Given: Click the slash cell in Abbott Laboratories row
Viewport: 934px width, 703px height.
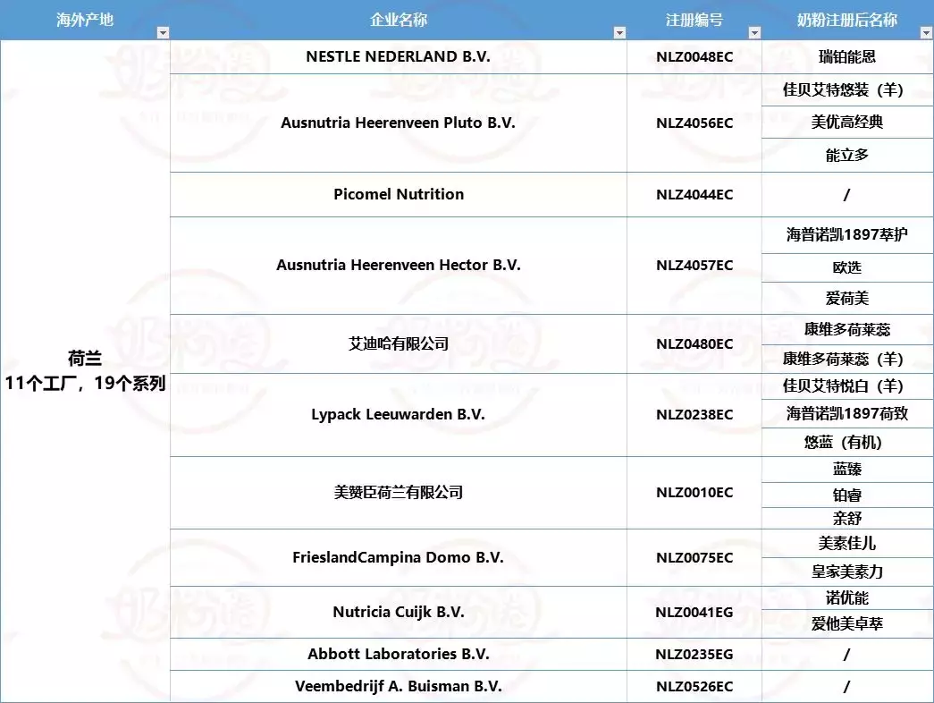Looking at the screenshot, I should point(847,654).
